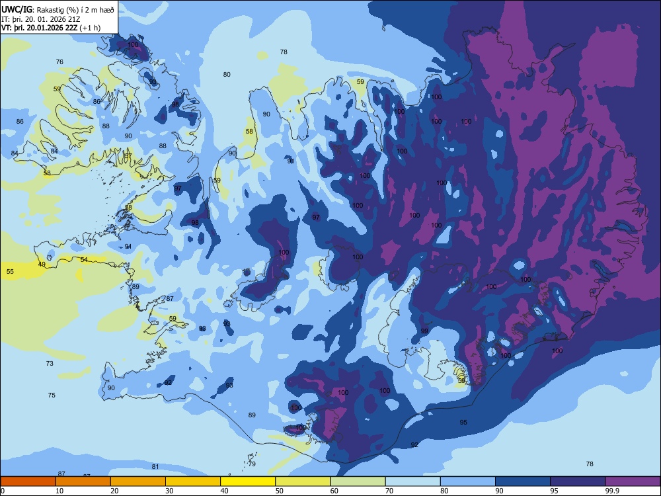Click the medium blue 90–95 legend swatch
Screen dimensions: 661x496
(x=523, y=481)
